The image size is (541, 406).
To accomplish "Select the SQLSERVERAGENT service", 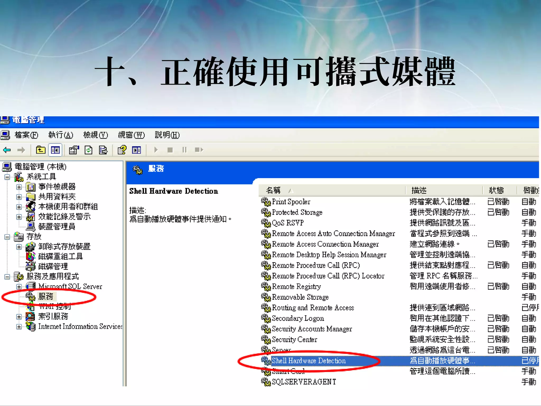I will (304, 382).
